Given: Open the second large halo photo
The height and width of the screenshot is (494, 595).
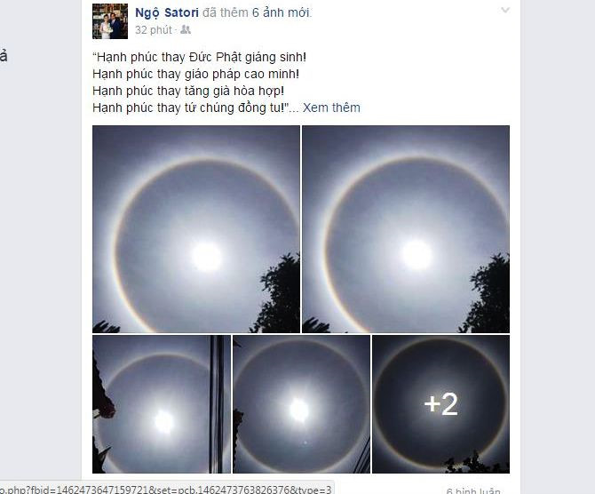Looking at the screenshot, I should 406,229.
